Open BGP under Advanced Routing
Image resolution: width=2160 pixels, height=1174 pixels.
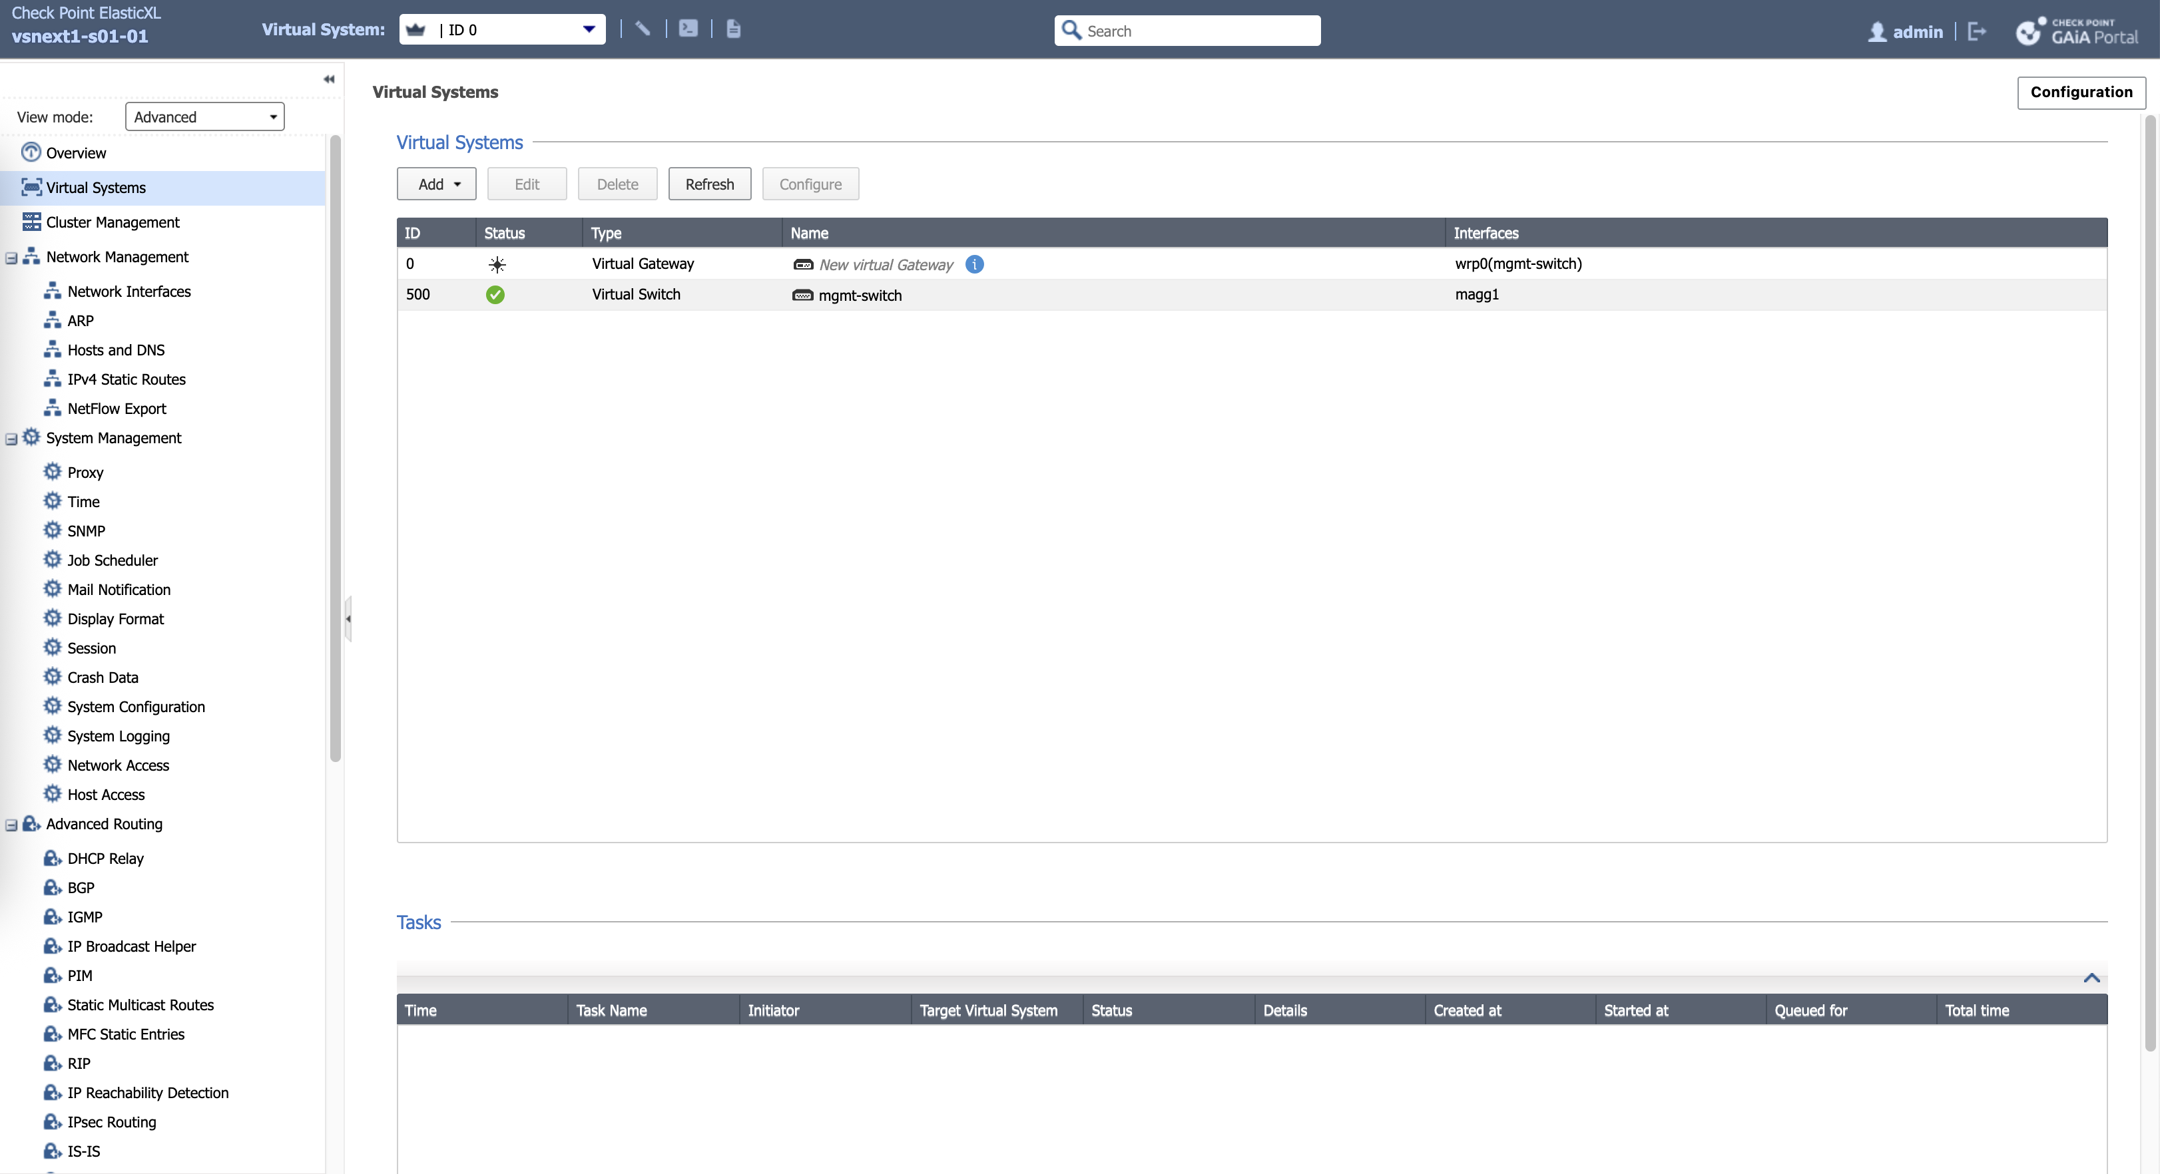point(81,887)
